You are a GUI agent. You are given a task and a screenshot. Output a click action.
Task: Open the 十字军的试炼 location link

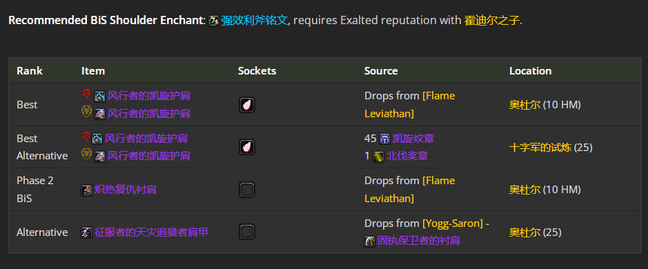click(x=540, y=147)
